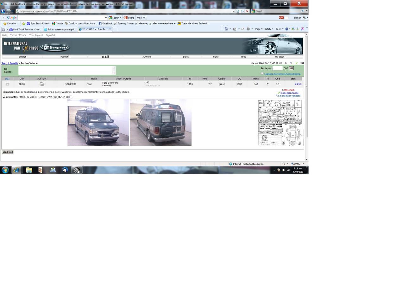Switch to the Take a screen capture tab
The height and width of the screenshot is (287, 405).
pyautogui.click(x=60, y=29)
